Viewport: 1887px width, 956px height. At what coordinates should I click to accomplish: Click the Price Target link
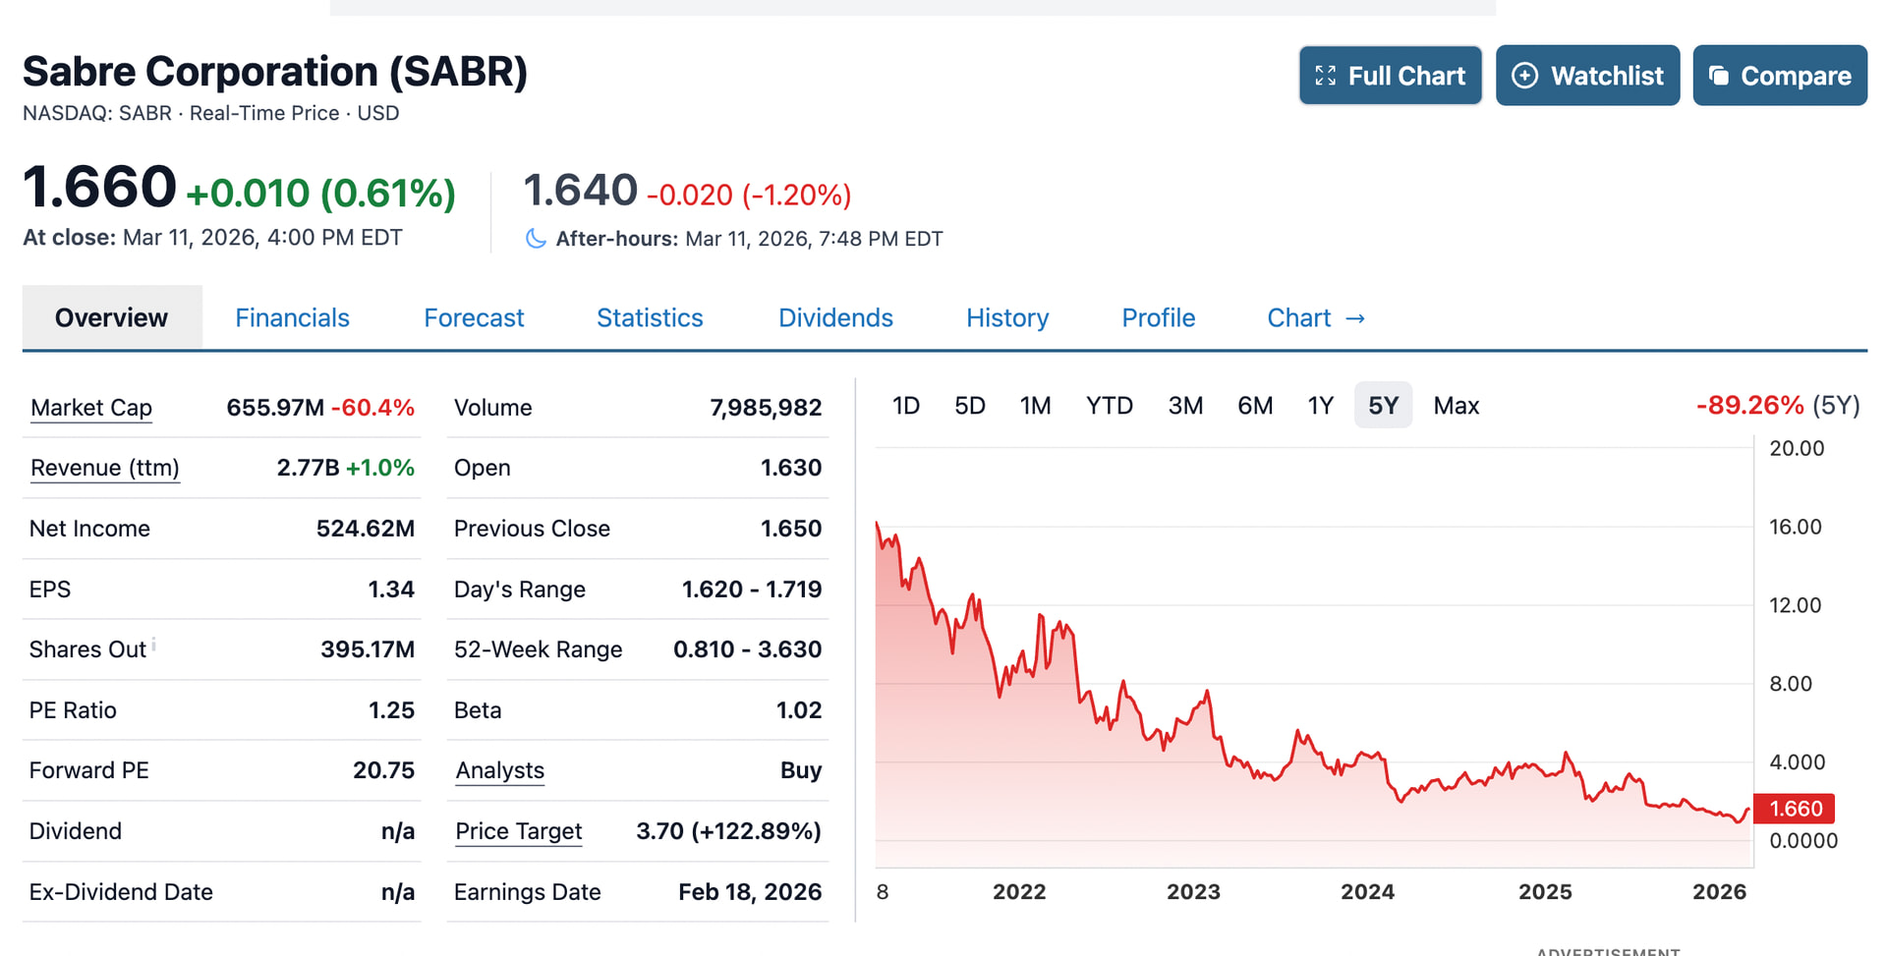pyautogui.click(x=518, y=831)
